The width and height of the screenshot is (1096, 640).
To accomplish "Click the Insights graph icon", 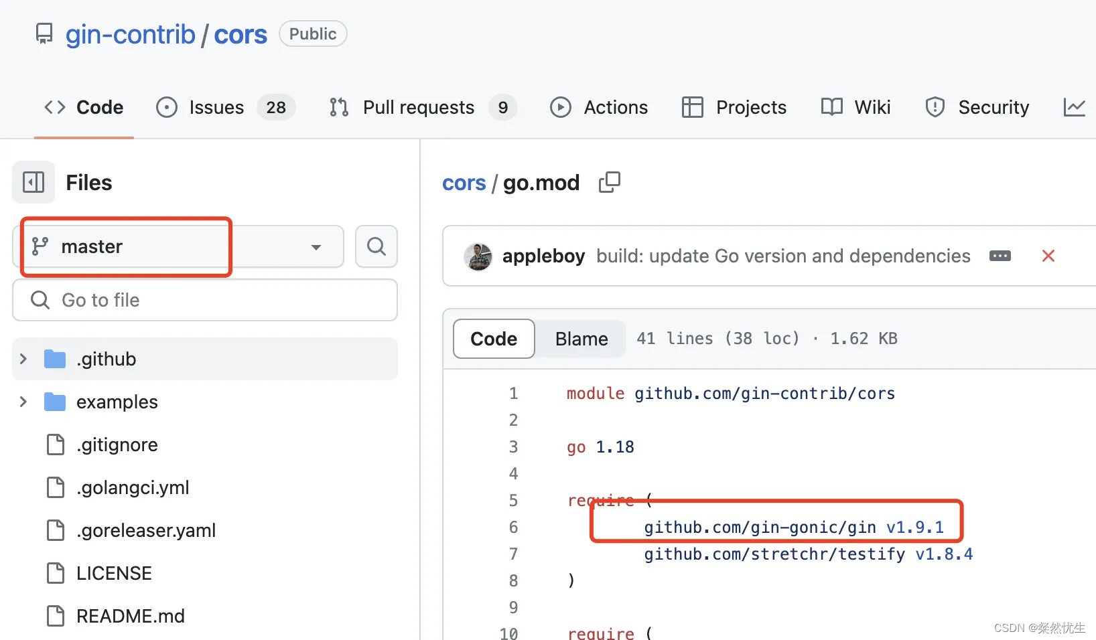I will pyautogui.click(x=1075, y=107).
